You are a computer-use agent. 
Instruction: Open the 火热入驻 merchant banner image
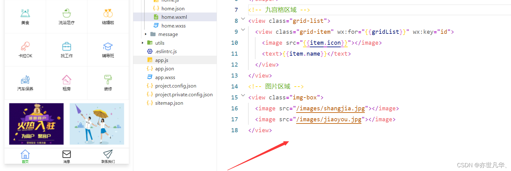(x=36, y=124)
